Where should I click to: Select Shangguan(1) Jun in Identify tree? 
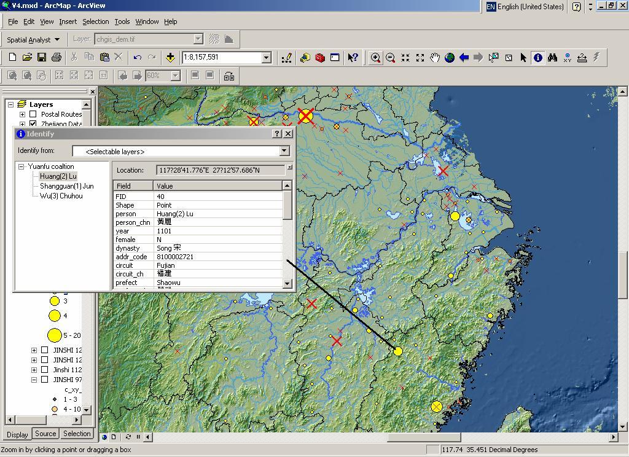[66, 186]
